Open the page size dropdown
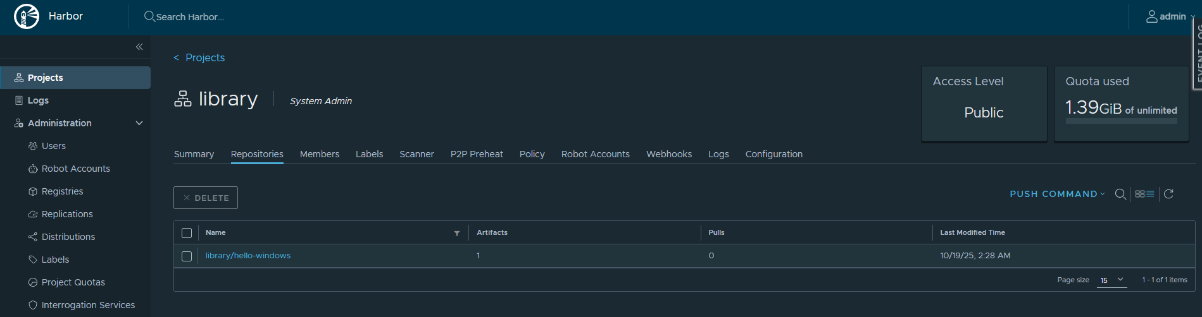The height and width of the screenshot is (317, 1202). [x=1112, y=280]
